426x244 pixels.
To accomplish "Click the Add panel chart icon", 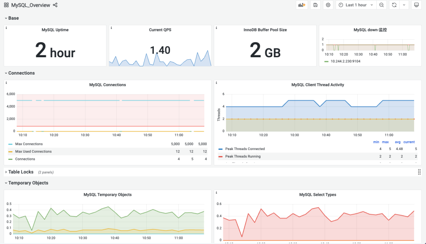I will coord(302,5).
